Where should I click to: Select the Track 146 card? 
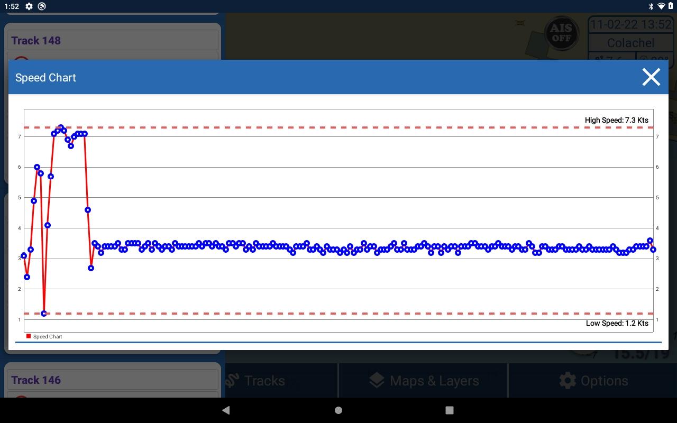coord(113,380)
